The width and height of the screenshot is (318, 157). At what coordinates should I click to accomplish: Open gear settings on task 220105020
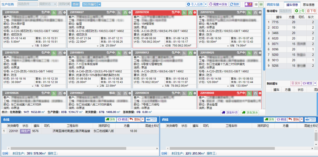(x=64, y=12)
